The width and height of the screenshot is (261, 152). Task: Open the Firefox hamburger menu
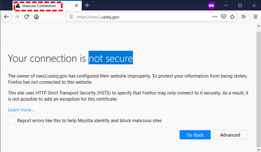pyautogui.click(x=255, y=17)
